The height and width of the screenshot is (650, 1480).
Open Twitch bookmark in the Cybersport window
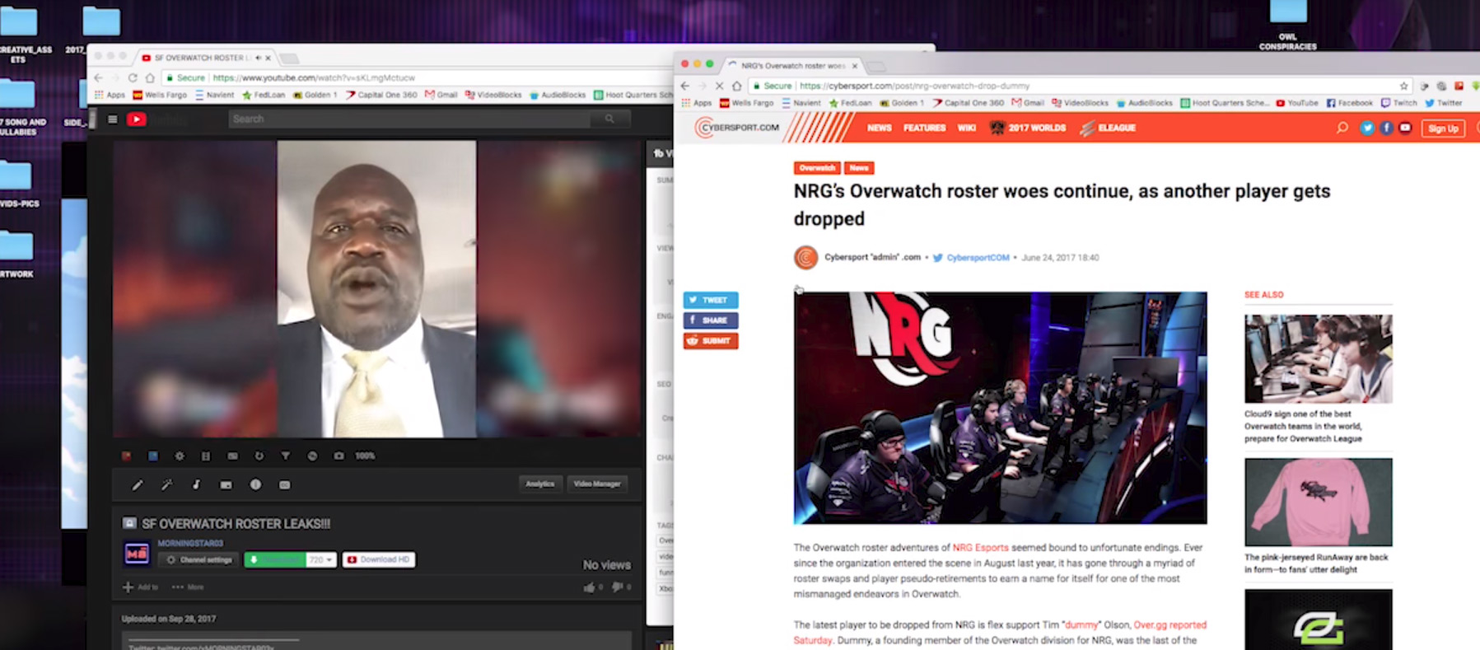click(x=1398, y=103)
